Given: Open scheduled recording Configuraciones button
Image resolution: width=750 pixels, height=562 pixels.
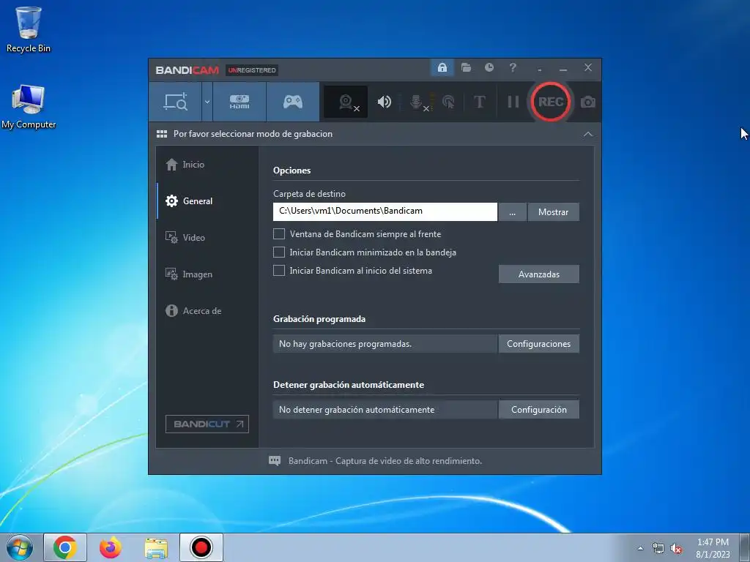Looking at the screenshot, I should [538, 344].
